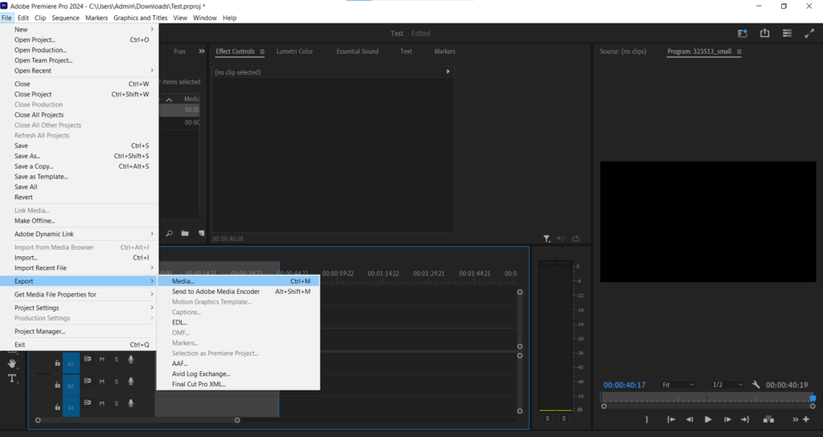Toggle solo on audio track A2

point(116,382)
